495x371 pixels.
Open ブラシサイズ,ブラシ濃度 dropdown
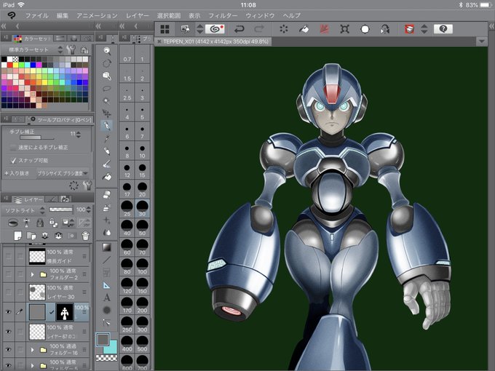(x=63, y=173)
